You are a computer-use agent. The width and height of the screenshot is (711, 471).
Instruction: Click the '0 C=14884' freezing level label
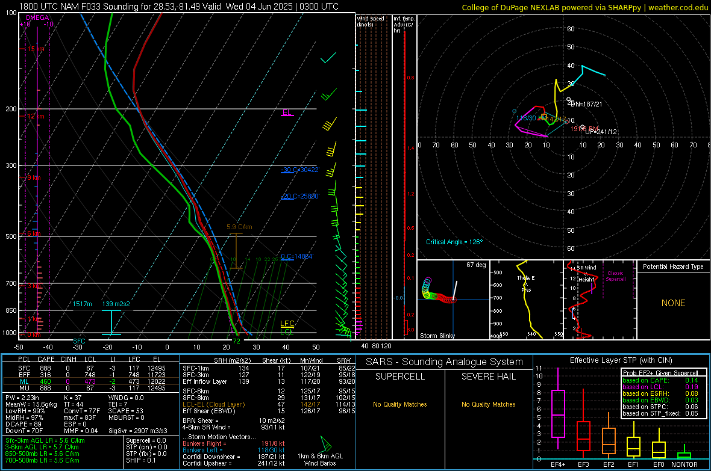pos(296,256)
